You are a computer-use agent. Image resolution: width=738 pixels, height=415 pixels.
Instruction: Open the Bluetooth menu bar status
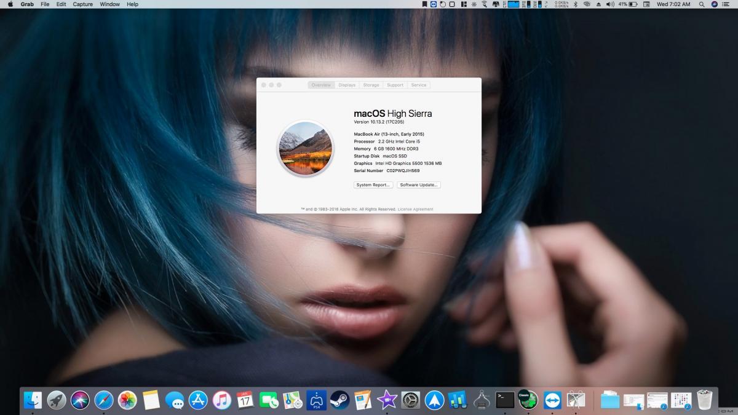pyautogui.click(x=575, y=4)
